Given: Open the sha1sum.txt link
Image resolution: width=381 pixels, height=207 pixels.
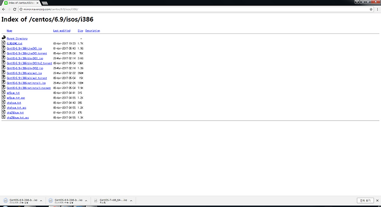Looking at the screenshot, I should tap(14, 103).
